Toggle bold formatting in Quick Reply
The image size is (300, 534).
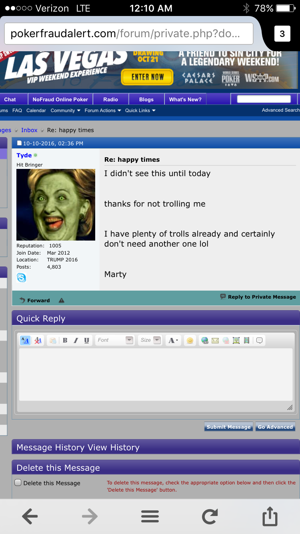pos(65,340)
